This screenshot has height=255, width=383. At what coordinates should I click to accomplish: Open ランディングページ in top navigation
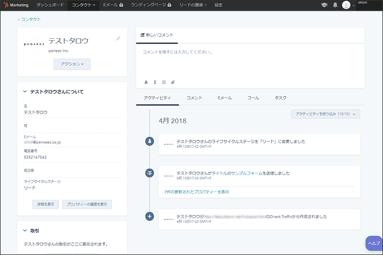pos(151,5)
